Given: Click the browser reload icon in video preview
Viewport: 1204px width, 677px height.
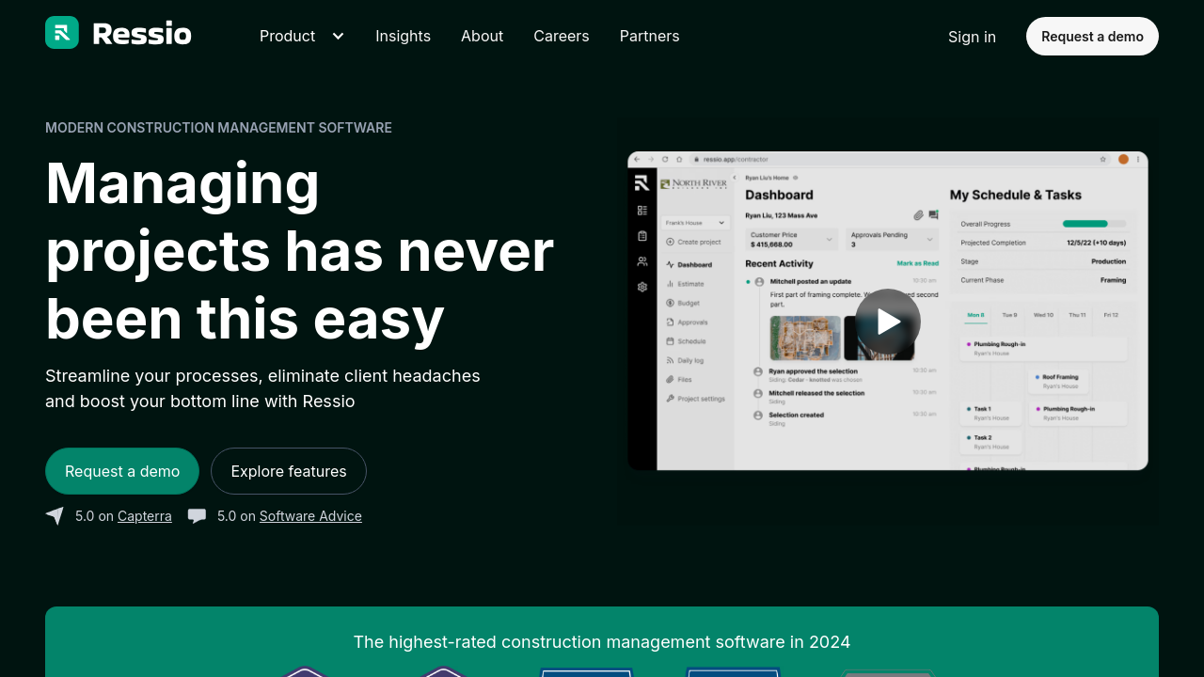Looking at the screenshot, I should coord(665,160).
